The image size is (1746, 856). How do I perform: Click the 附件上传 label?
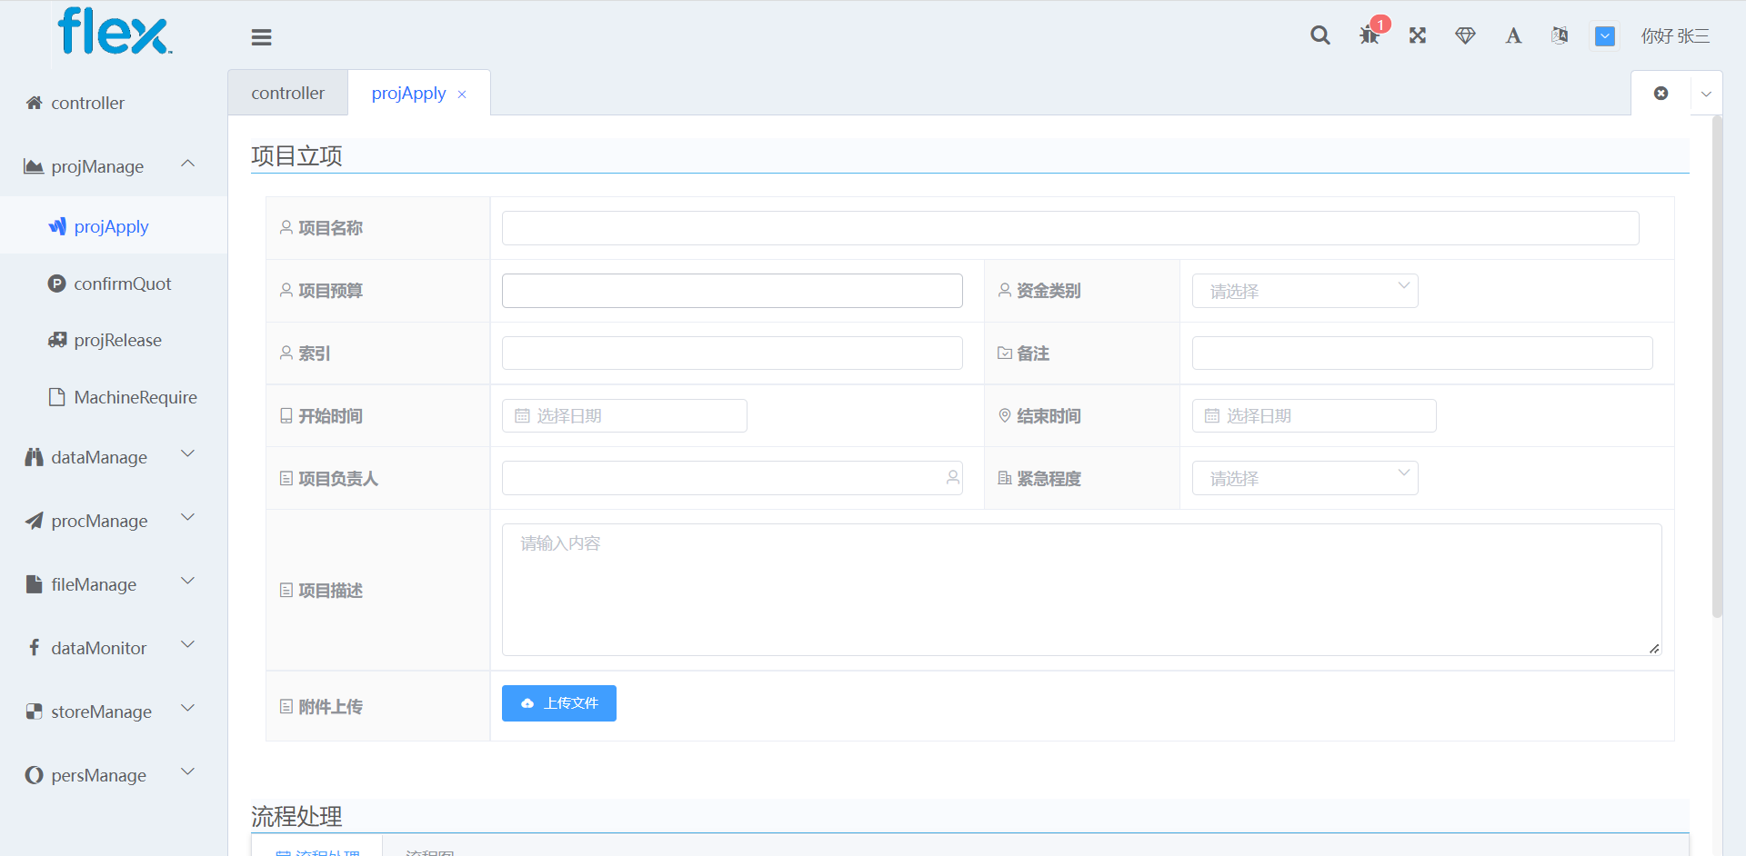330,707
